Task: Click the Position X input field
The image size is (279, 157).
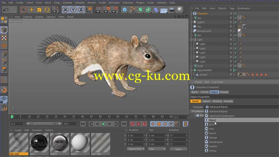Action: pyautogui.click(x=136, y=135)
